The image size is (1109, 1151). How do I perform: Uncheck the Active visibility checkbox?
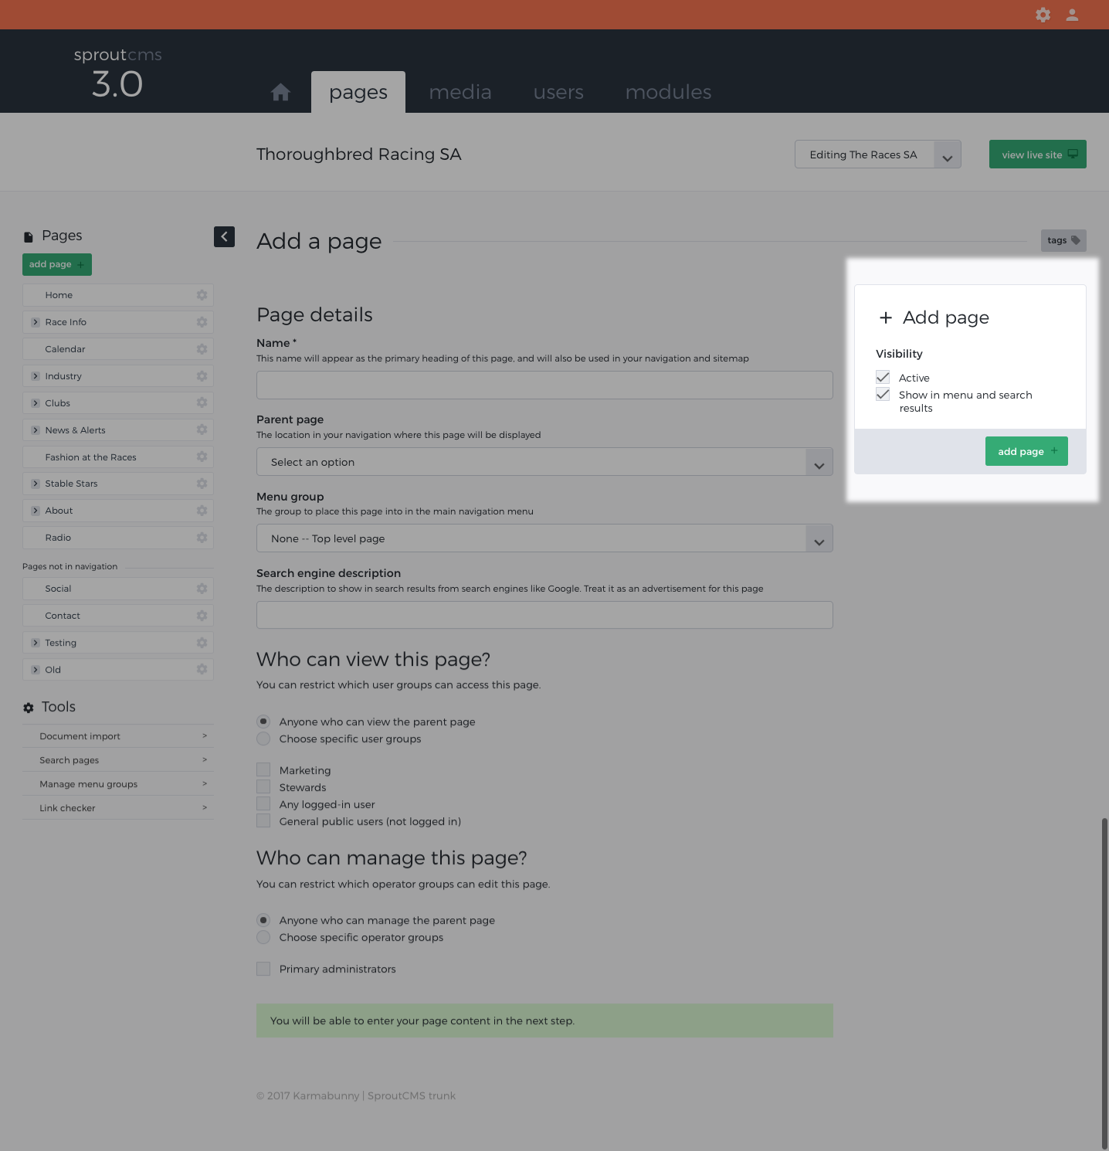[883, 377]
